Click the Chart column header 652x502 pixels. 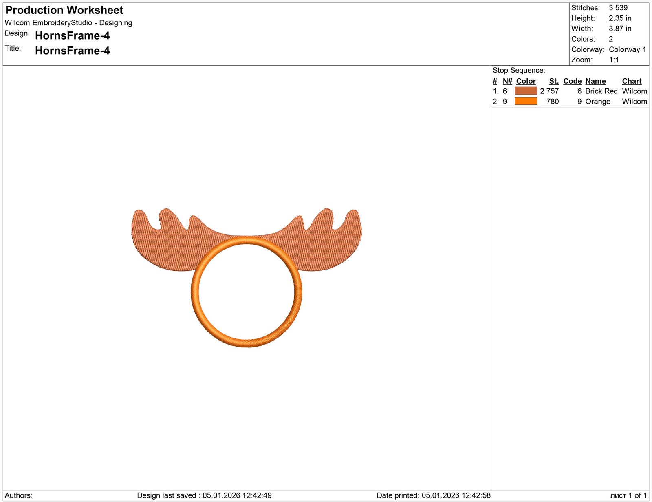pyautogui.click(x=632, y=81)
